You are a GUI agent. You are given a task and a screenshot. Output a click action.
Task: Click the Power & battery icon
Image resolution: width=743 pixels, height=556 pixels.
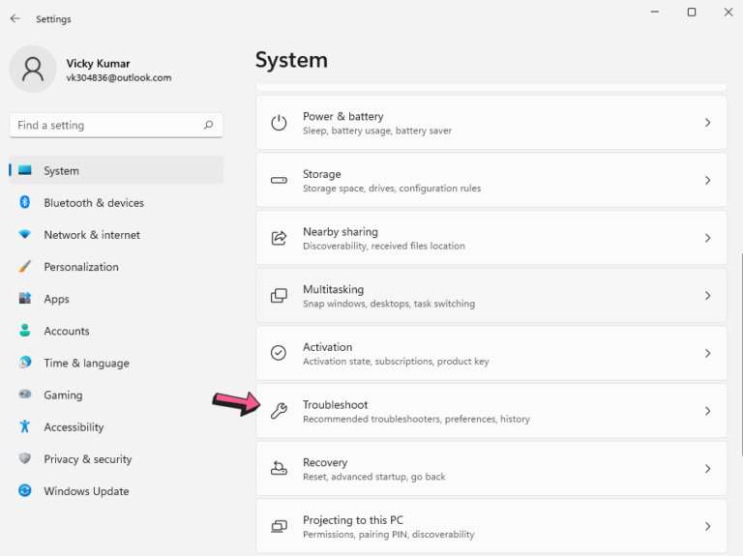pos(279,123)
